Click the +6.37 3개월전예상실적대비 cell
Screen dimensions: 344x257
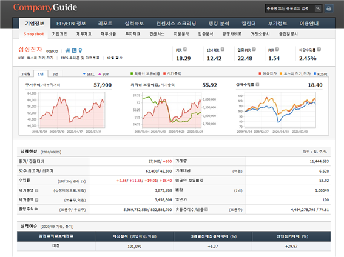pos(213,246)
